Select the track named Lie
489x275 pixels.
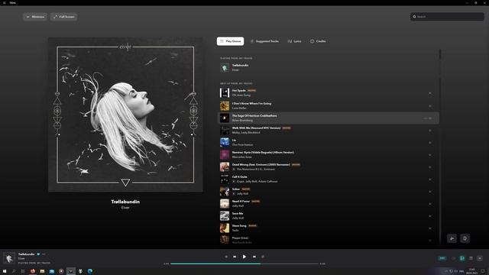point(328,143)
